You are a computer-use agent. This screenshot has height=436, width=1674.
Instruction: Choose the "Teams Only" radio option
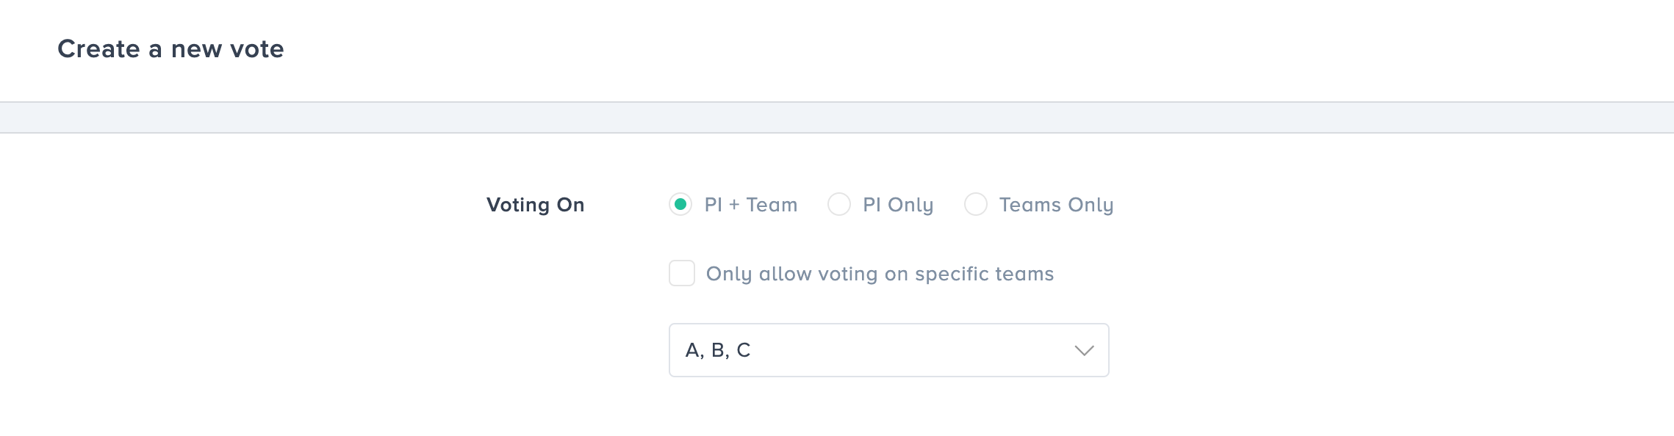point(976,204)
